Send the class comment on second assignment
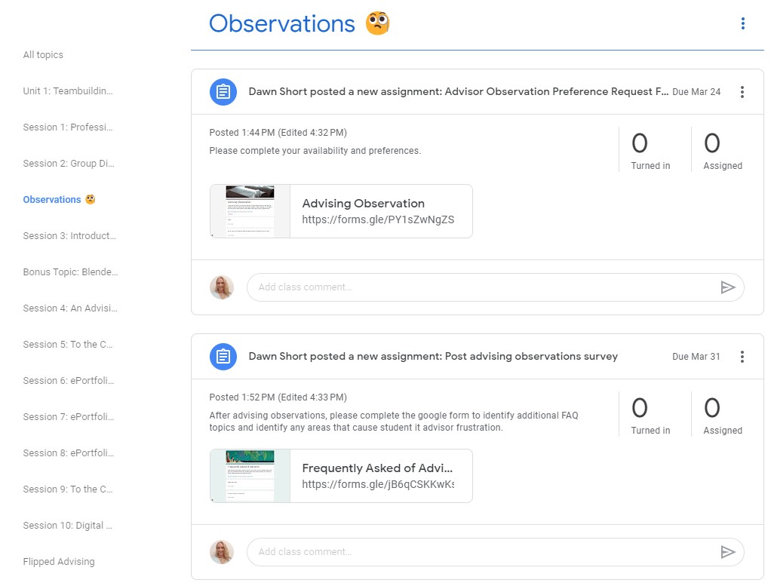 pyautogui.click(x=727, y=552)
